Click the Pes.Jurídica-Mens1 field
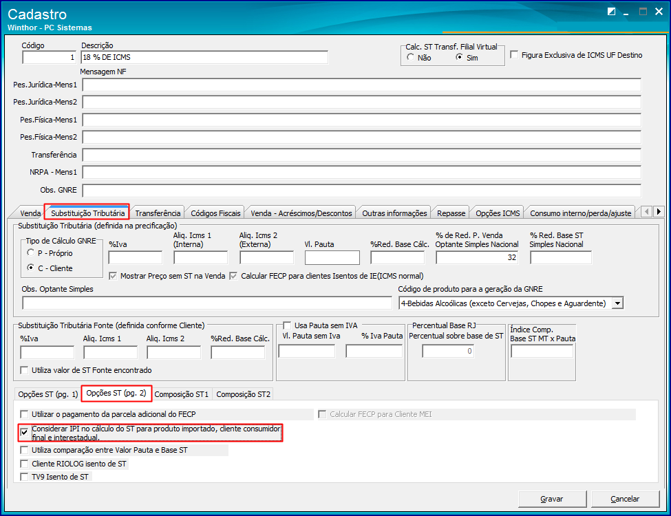The height and width of the screenshot is (516, 671). 362,85
